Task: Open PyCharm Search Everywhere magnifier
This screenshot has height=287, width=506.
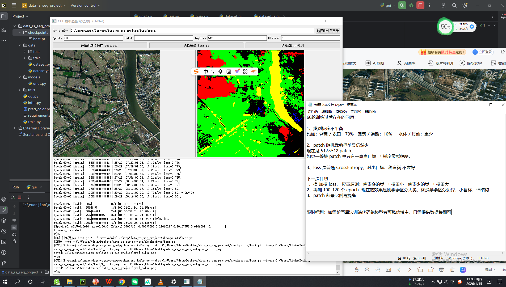Action: [454, 5]
